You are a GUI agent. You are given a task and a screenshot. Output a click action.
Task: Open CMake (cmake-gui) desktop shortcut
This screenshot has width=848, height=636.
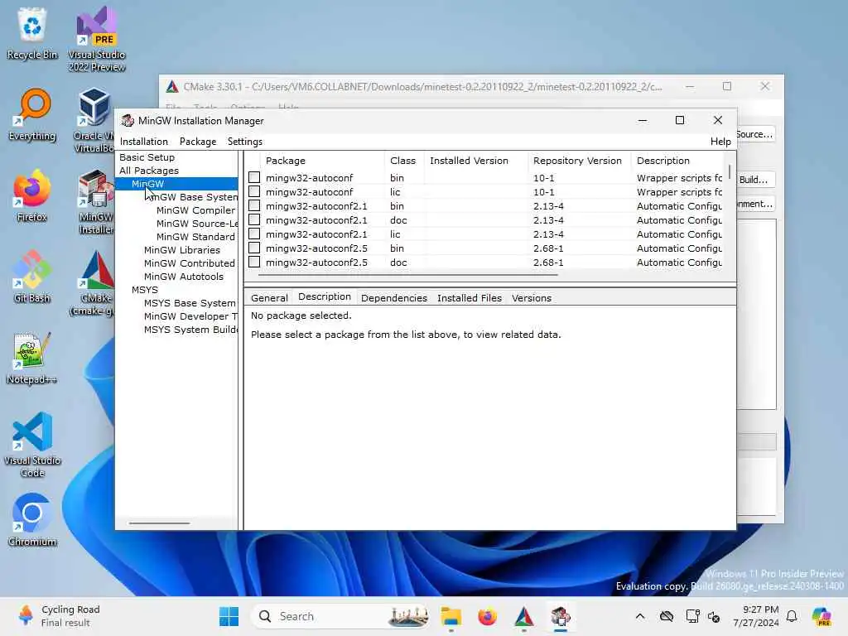93,283
